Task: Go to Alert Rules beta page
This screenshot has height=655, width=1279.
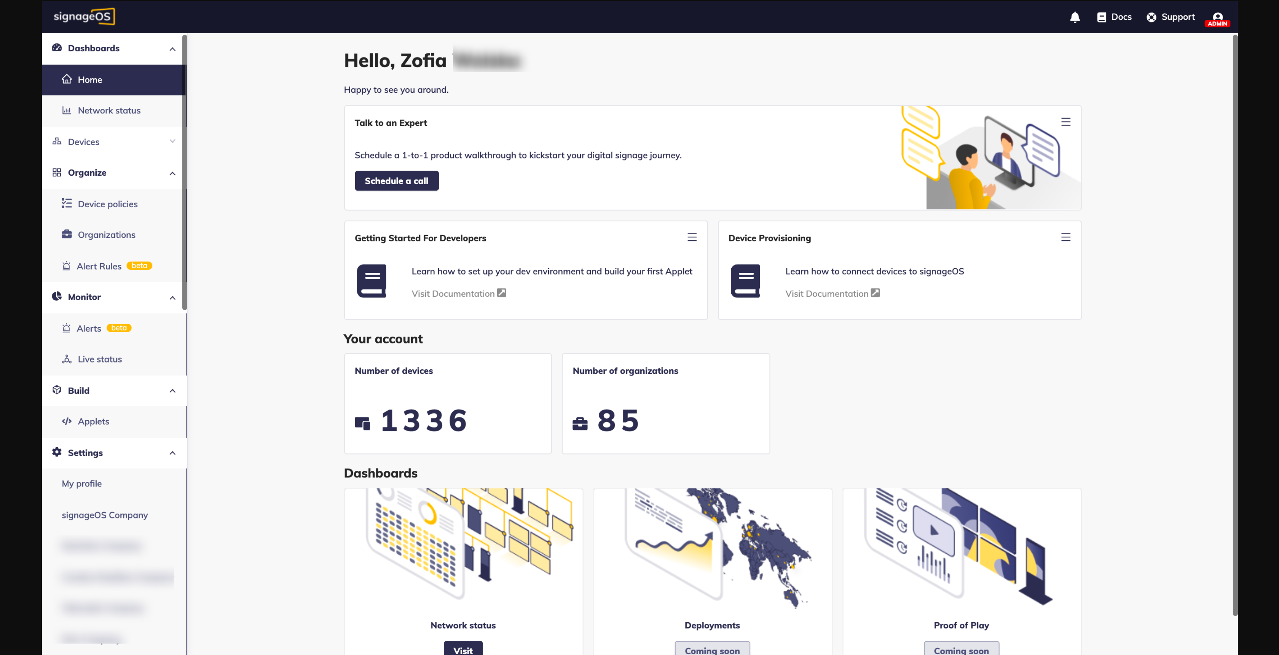Action: 99,266
